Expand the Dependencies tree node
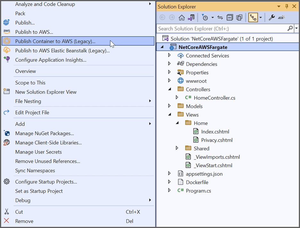Screen dimensions: 300x228 pos(170,64)
